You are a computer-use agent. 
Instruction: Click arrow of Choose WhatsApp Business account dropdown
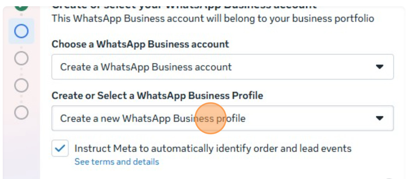click(379, 67)
